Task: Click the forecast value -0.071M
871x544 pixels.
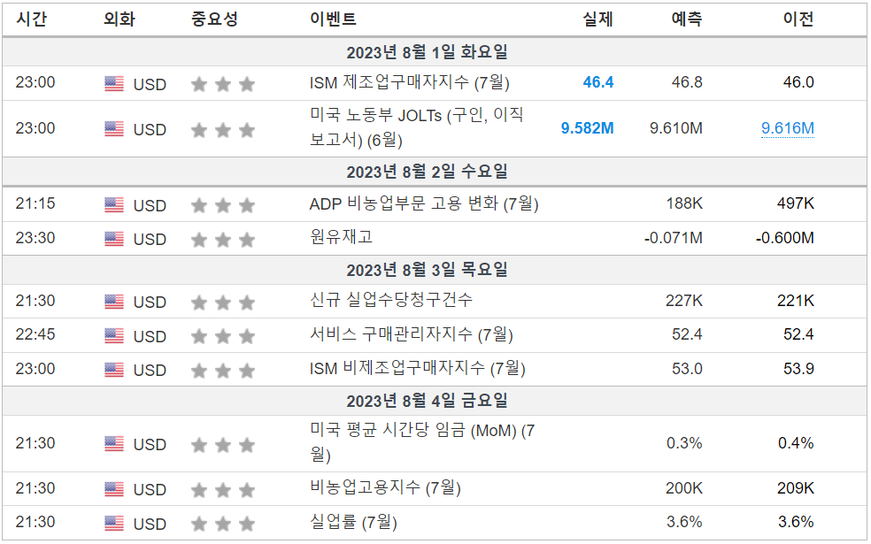Action: click(674, 238)
